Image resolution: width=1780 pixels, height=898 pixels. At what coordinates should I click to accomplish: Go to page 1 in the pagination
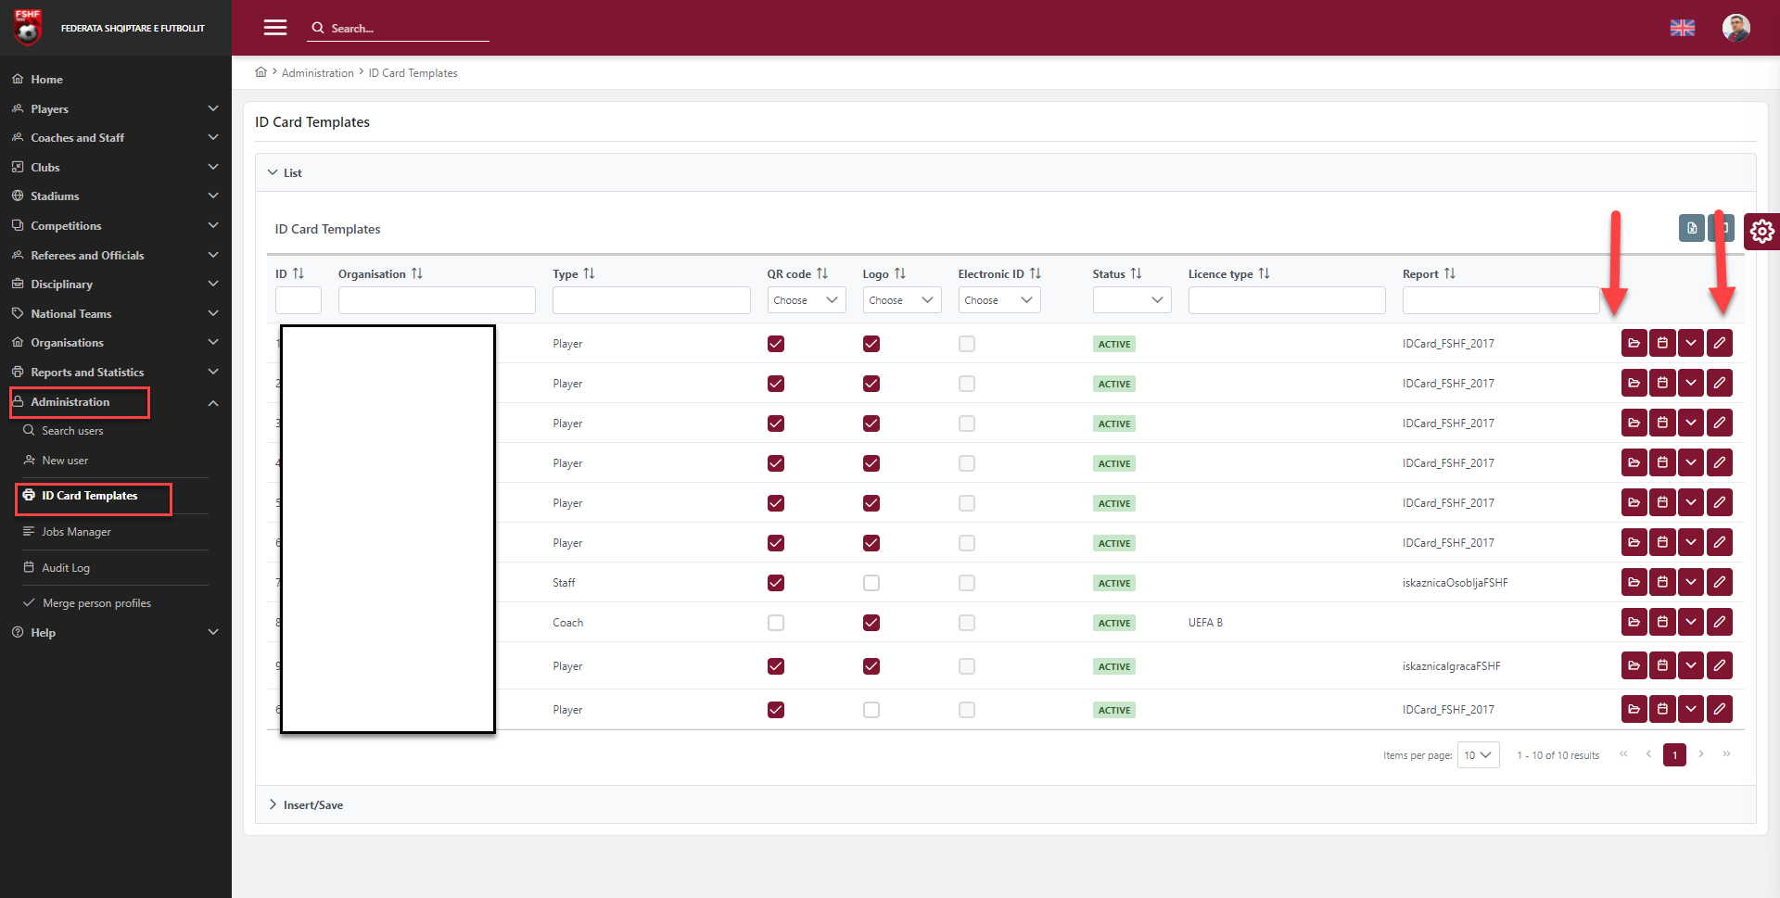[1674, 755]
